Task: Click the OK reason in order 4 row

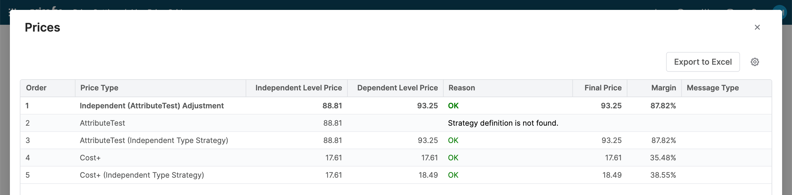Action: coord(453,158)
